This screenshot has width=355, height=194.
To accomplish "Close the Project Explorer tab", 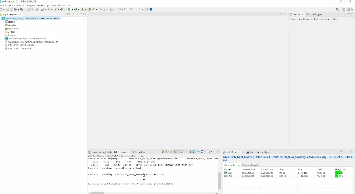I will (20, 15).
